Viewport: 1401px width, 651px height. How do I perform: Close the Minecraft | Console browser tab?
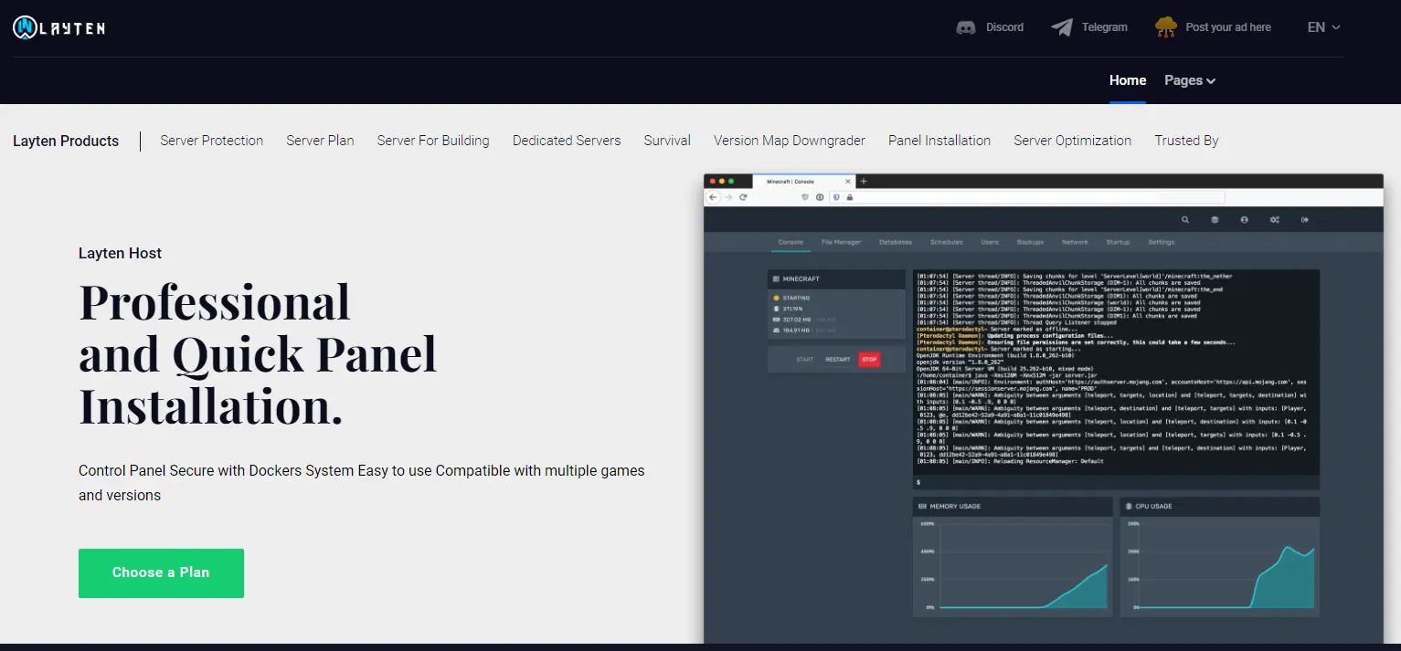(x=849, y=182)
